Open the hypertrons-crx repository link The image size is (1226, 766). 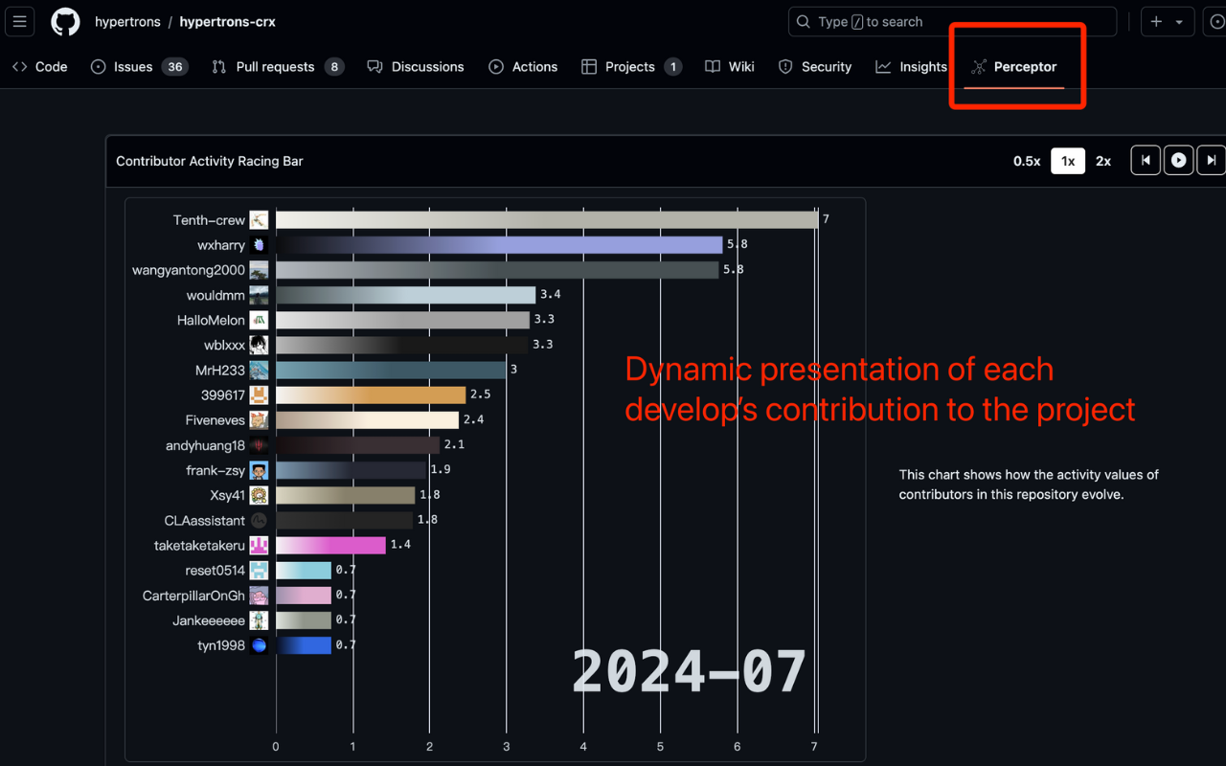[x=227, y=22]
